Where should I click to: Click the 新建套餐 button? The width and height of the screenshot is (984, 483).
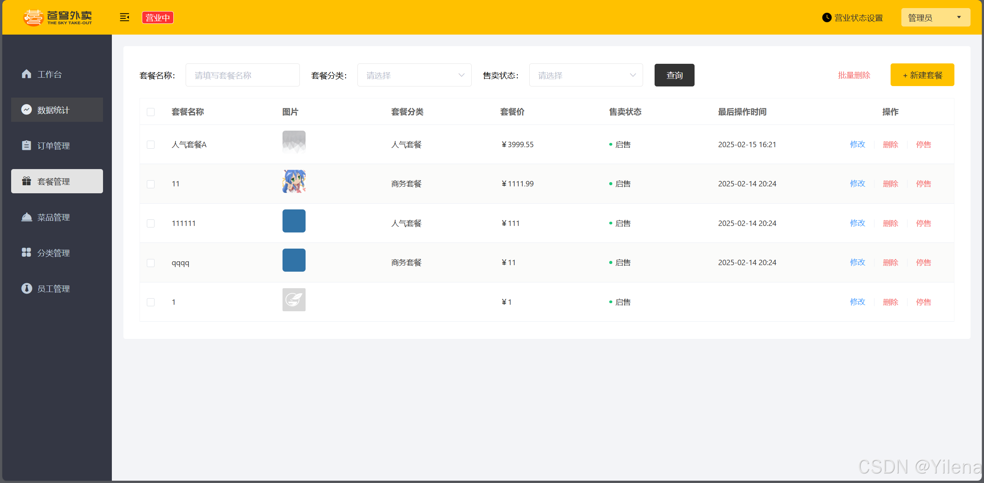point(922,75)
